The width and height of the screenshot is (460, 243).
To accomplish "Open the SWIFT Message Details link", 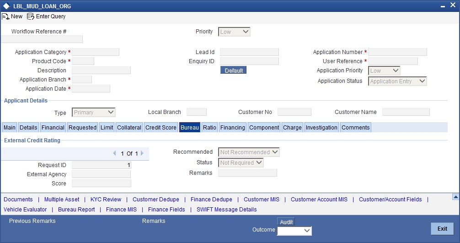I will 226,209.
